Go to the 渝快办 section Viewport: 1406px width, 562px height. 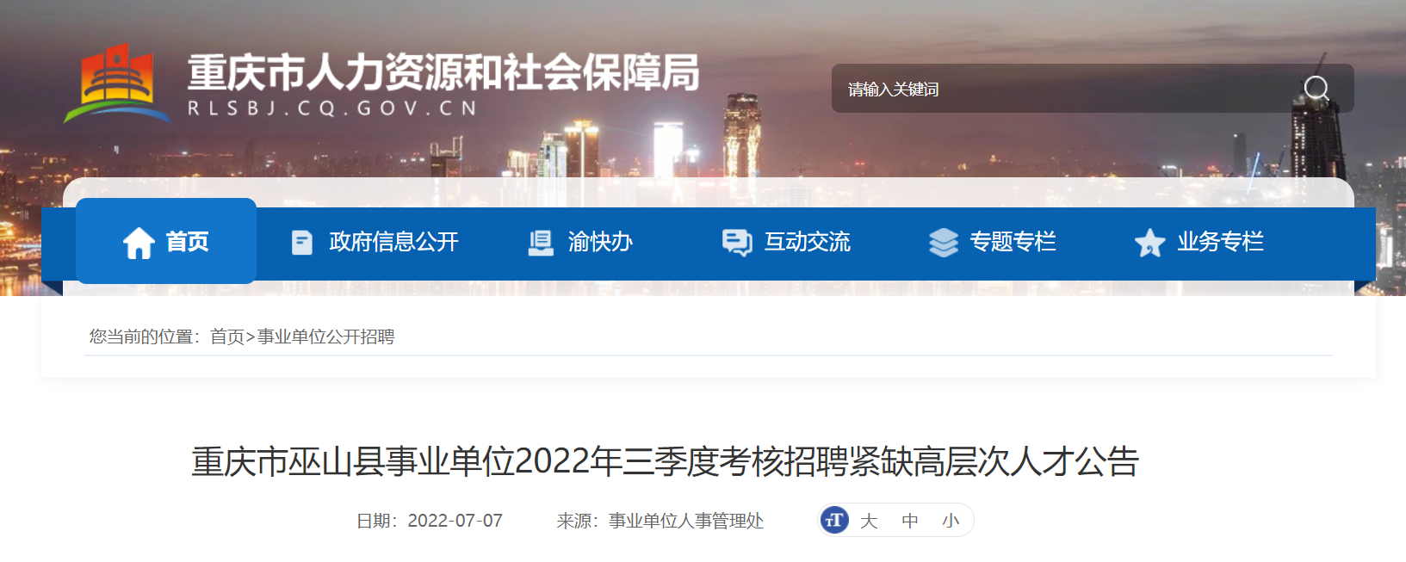point(600,242)
